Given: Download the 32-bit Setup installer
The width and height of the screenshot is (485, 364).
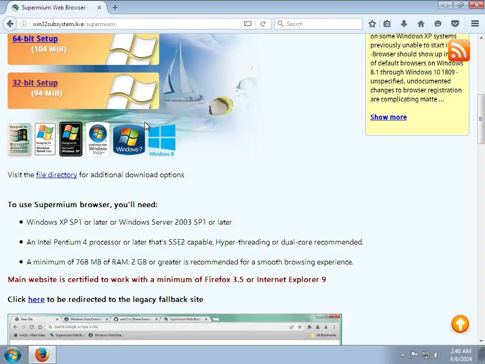Looking at the screenshot, I should 35,82.
